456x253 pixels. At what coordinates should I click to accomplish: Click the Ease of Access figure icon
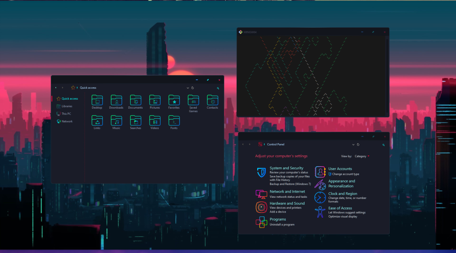[x=320, y=212]
